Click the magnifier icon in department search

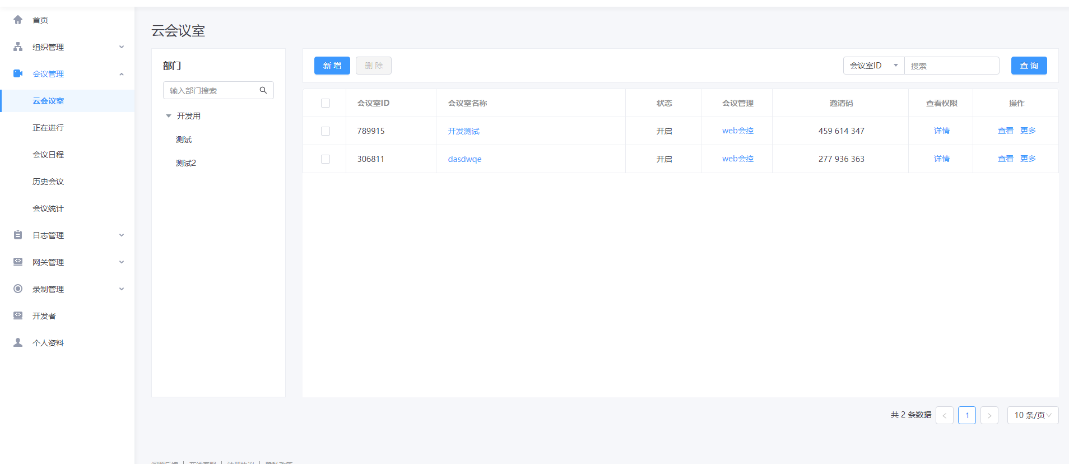point(263,90)
